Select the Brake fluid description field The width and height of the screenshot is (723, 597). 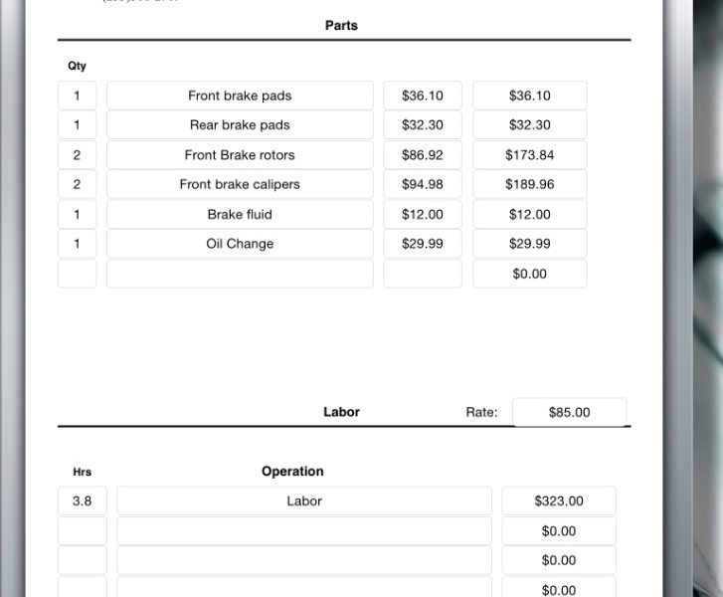pyautogui.click(x=240, y=214)
